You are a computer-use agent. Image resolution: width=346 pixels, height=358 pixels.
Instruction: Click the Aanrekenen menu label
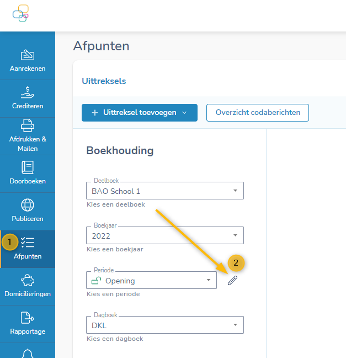tap(28, 69)
